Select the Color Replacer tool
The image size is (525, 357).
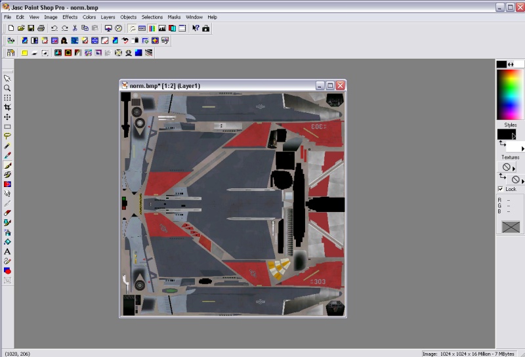tap(7, 184)
